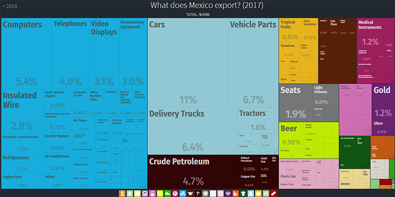Select the pale yellow cow animal products icon
The width and height of the screenshot is (395, 197).
tap(137, 193)
